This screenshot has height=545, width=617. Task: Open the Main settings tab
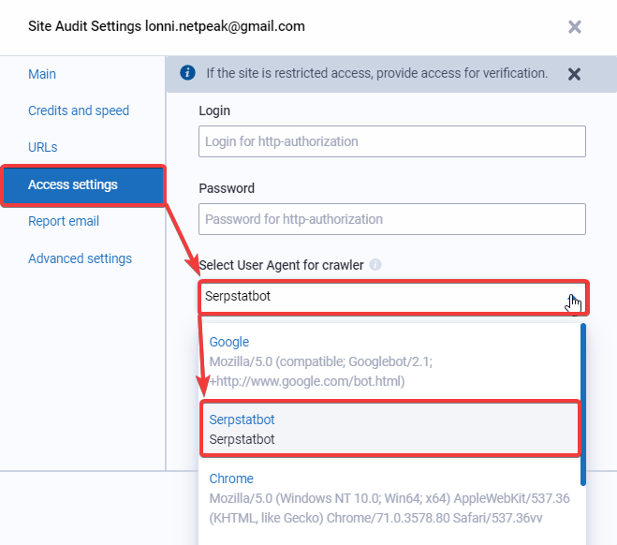point(42,74)
